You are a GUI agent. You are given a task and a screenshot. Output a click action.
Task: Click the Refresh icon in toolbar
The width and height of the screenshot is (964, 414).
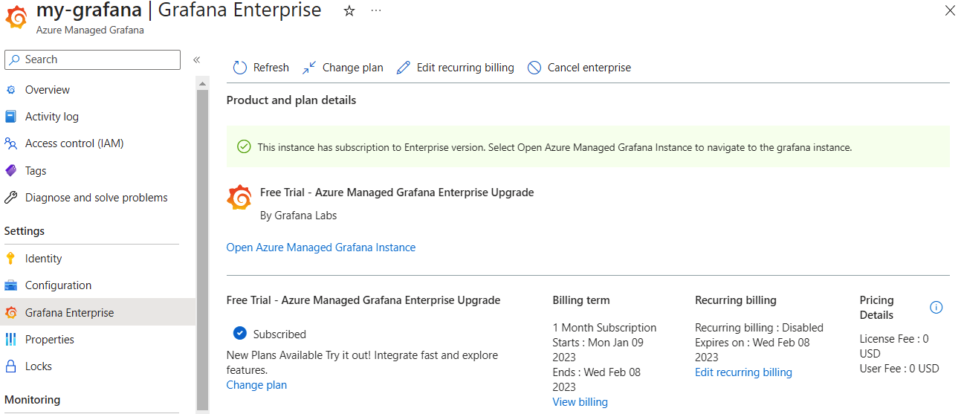click(x=239, y=68)
